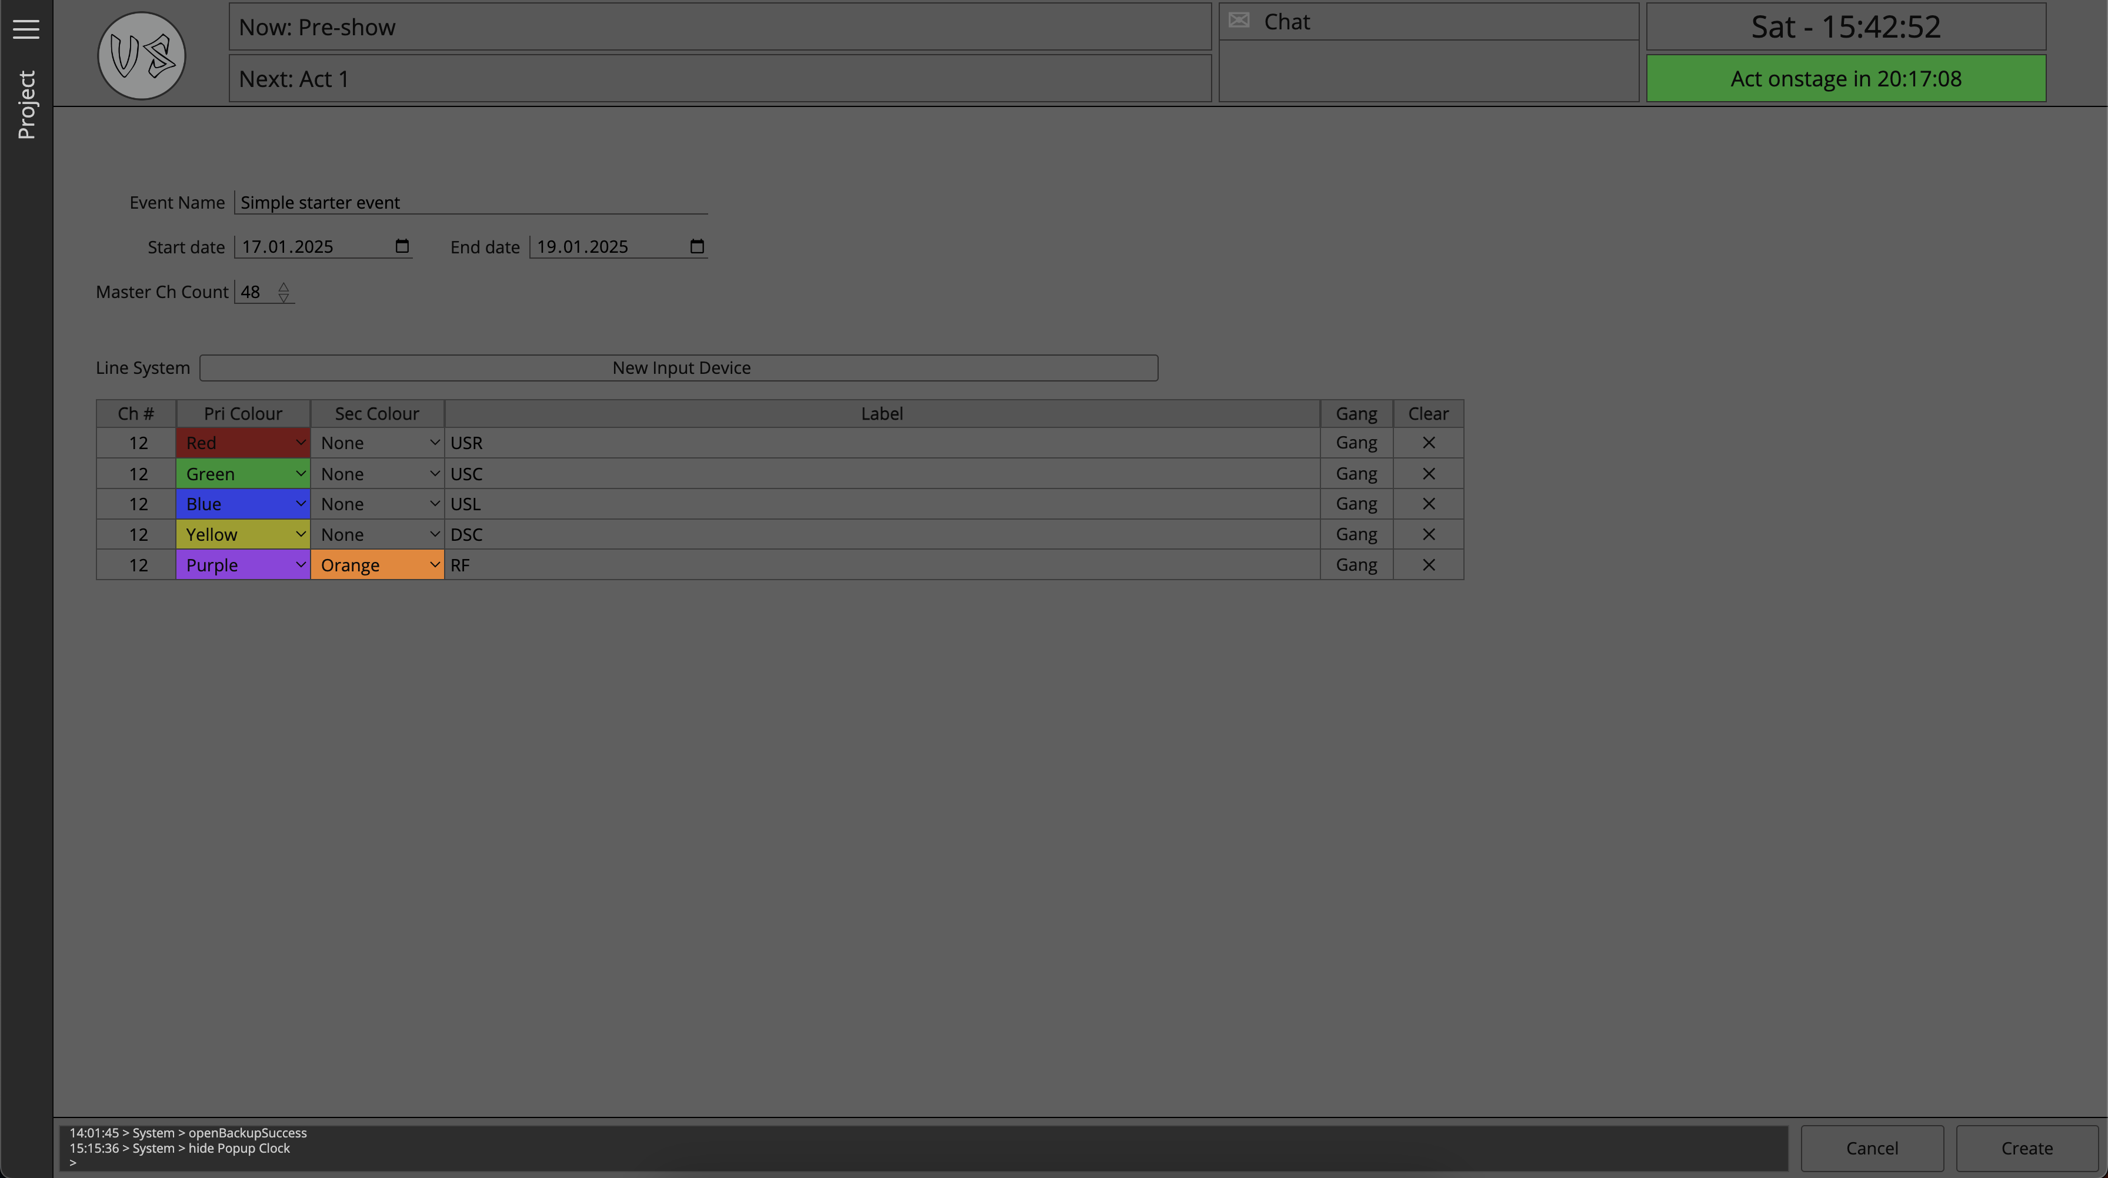
Task: Click the hide Popup Clock log entry
Action: click(x=180, y=1149)
